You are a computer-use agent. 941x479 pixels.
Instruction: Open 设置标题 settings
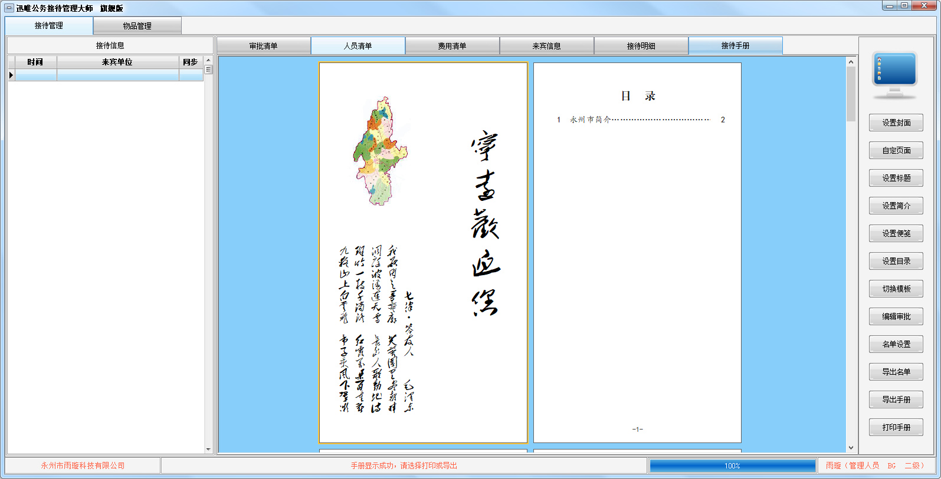[896, 178]
